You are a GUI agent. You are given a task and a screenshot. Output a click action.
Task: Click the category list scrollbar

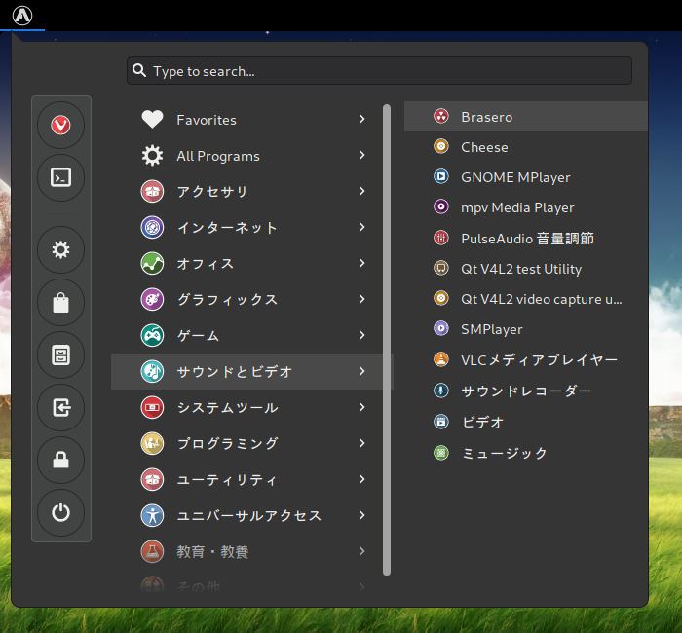coord(387,340)
